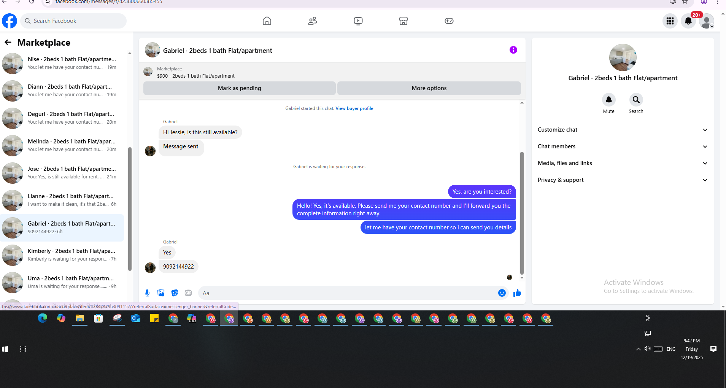Click phone number message 9092144922
This screenshot has height=388, width=726.
[x=178, y=267]
